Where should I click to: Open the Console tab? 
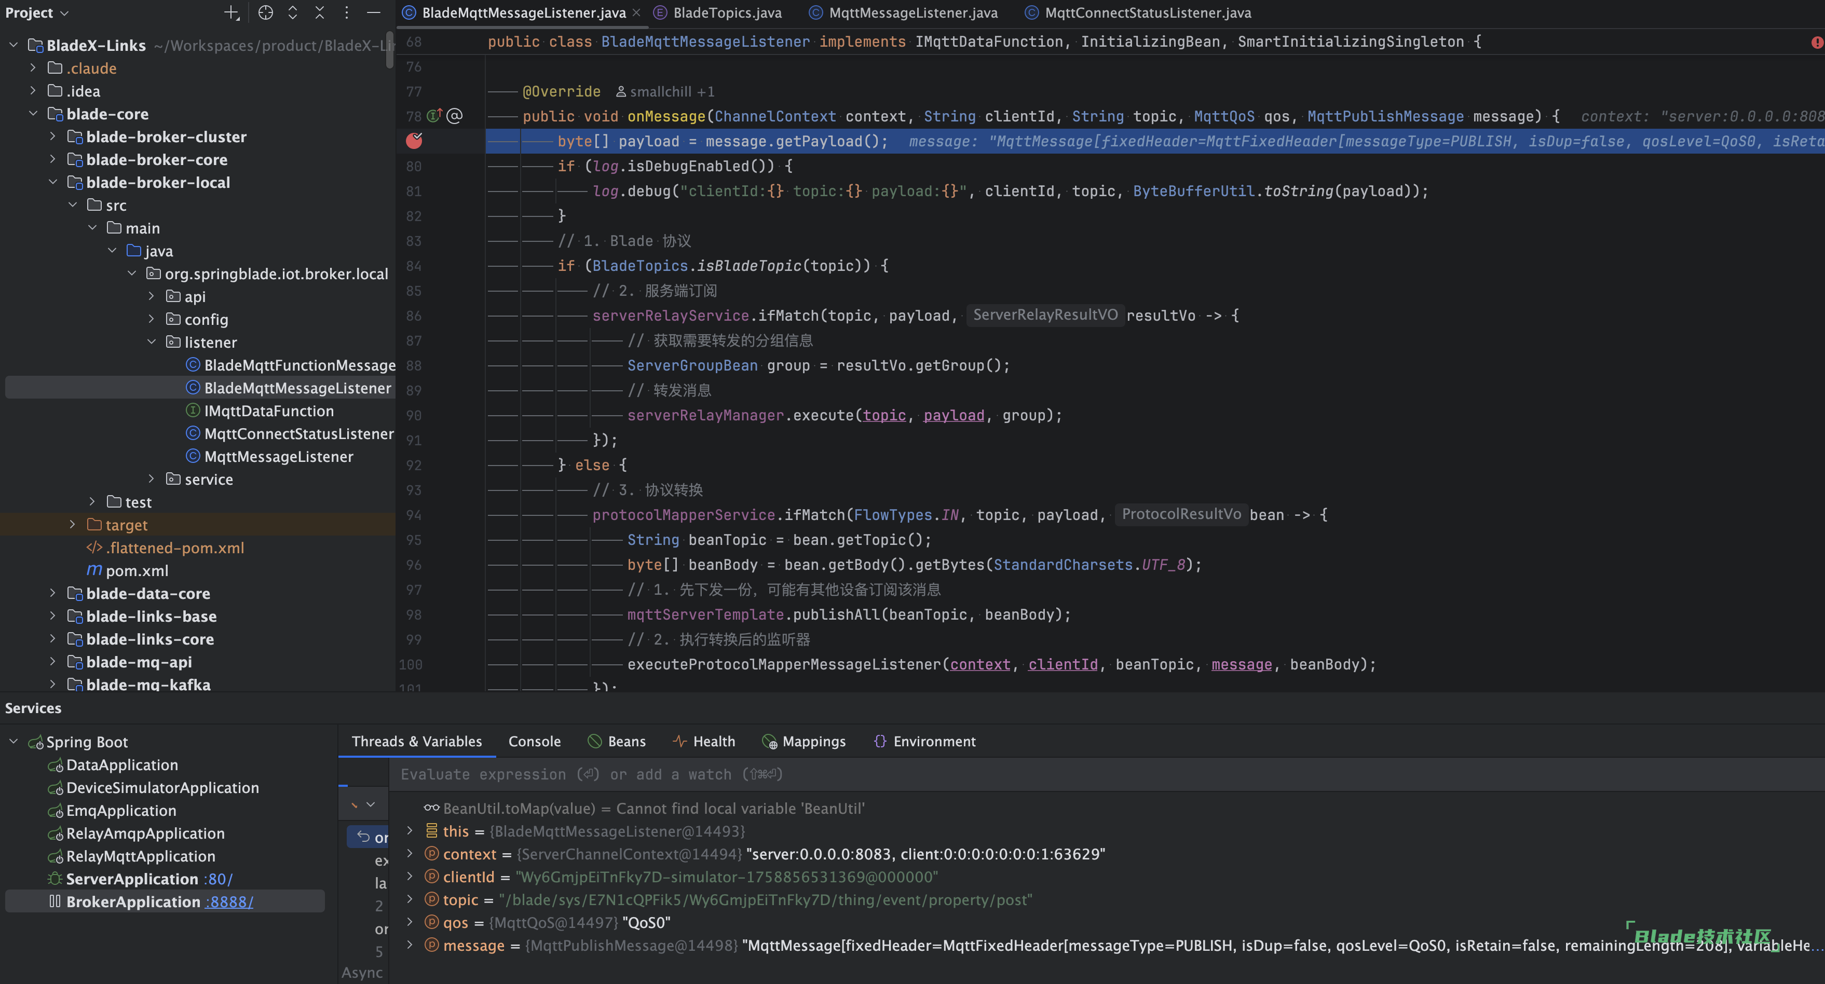click(x=534, y=741)
